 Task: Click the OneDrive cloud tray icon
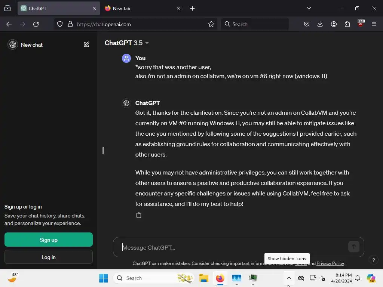[x=301, y=278]
